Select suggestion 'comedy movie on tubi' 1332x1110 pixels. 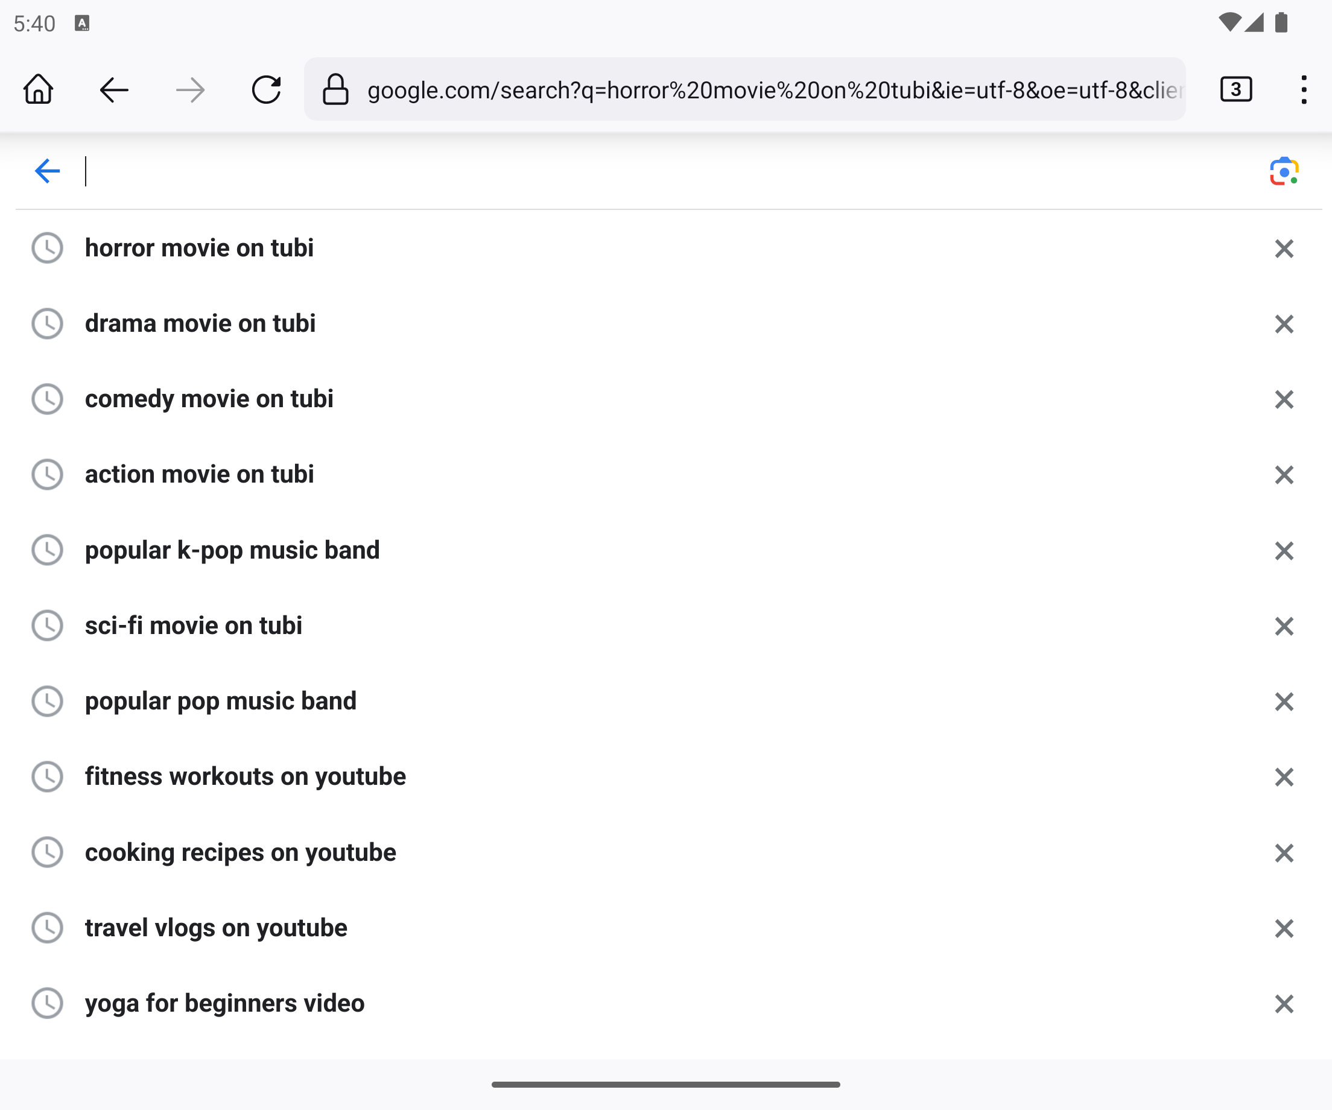(x=666, y=399)
